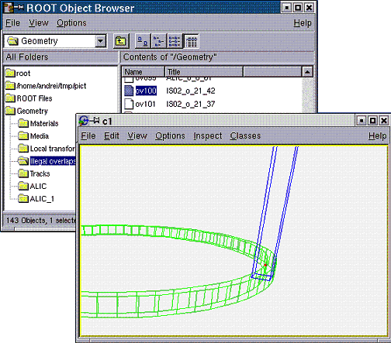Expand the Materials tree folder
391x343 pixels.
coord(23,123)
